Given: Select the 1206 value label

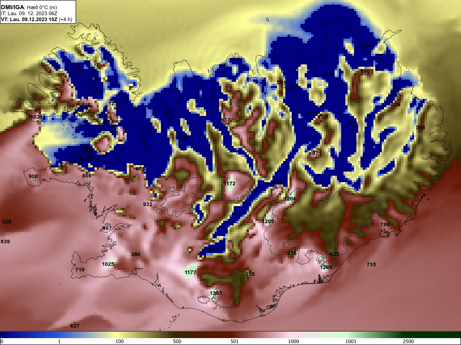Looking at the screenshot, I should tap(290, 199).
